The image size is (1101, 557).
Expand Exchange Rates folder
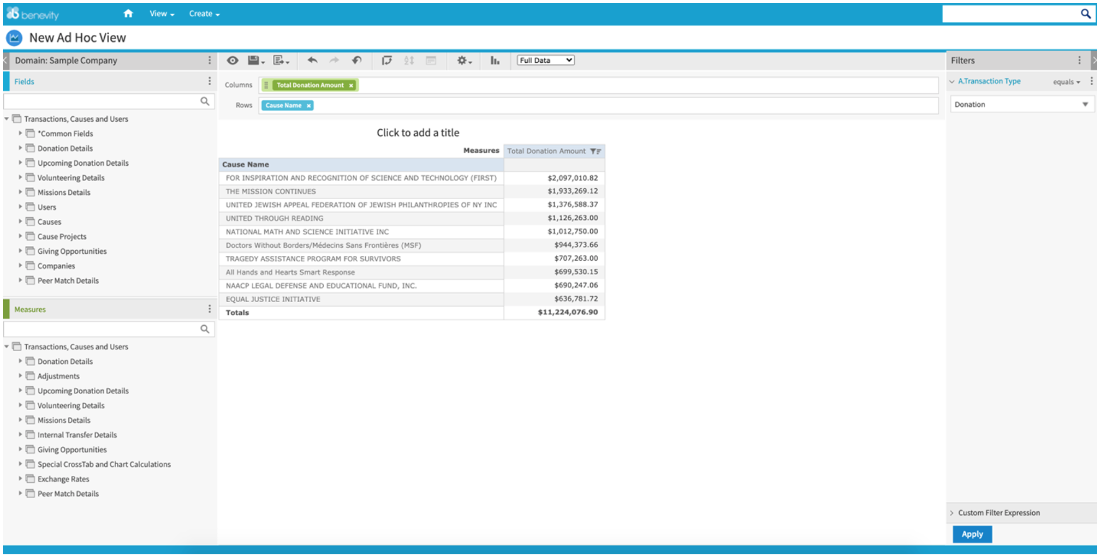click(20, 479)
